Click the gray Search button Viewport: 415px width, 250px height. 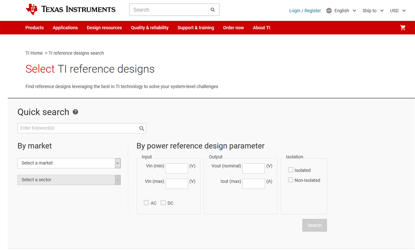click(314, 225)
